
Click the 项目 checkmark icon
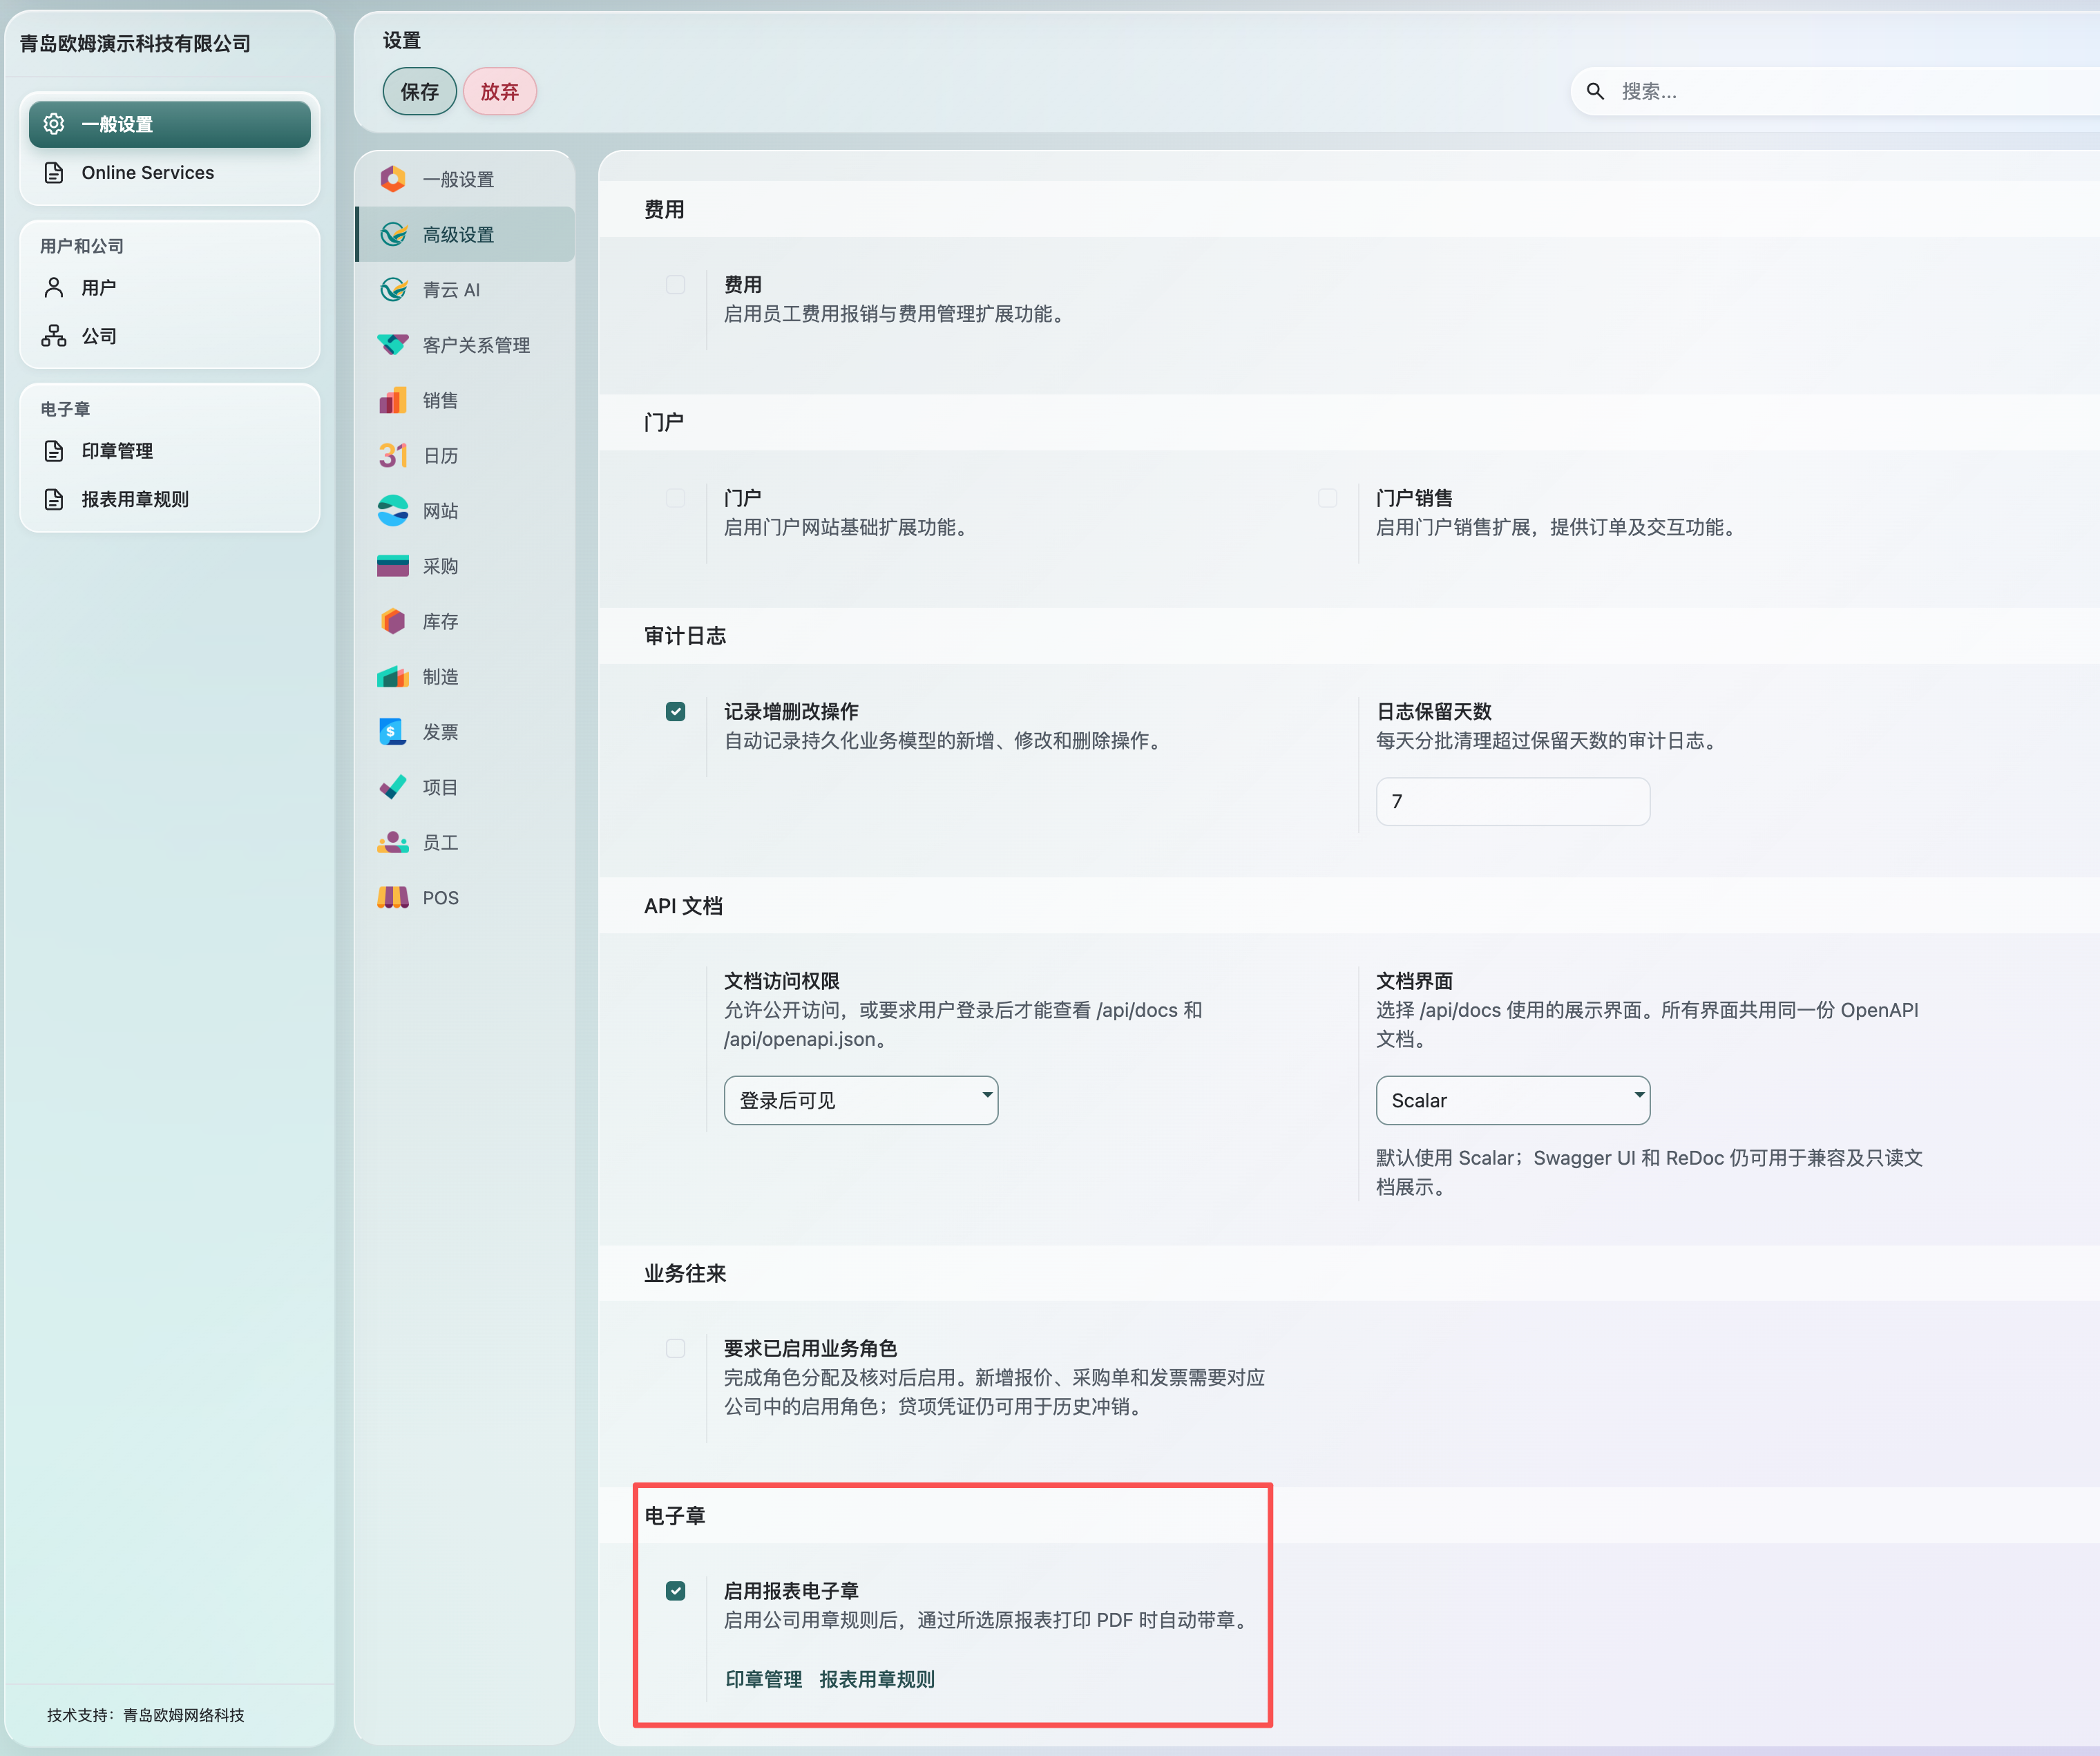pyautogui.click(x=393, y=787)
